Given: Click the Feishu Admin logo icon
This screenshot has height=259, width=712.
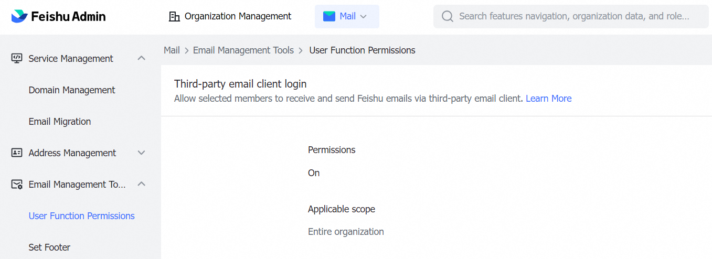Looking at the screenshot, I should click(19, 16).
